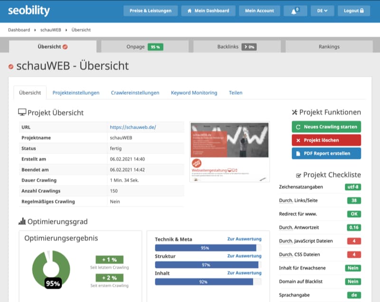380x302 pixels.
Task: Click Projekt löschen button
Action: tap(326, 140)
